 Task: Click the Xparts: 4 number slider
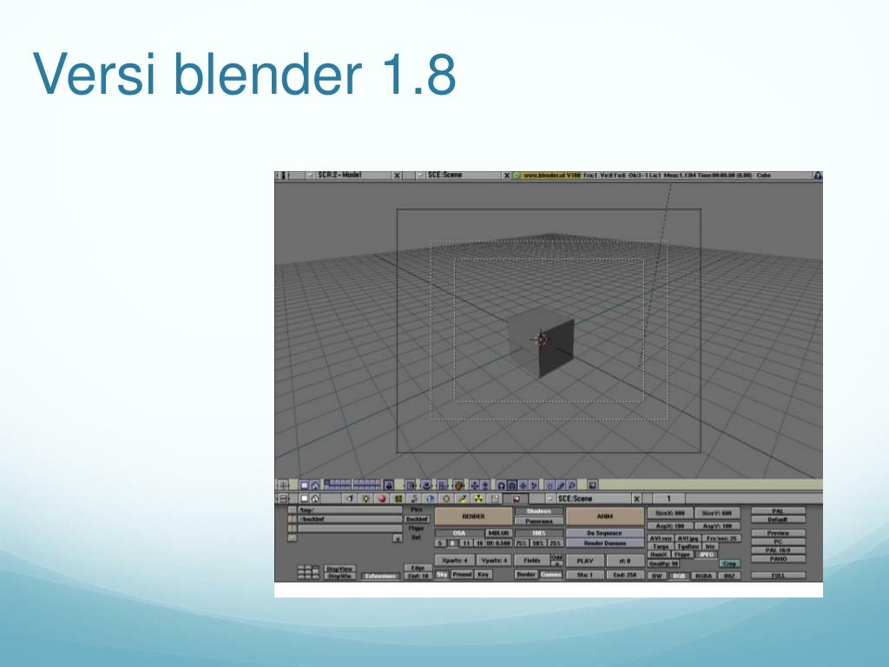tap(455, 560)
